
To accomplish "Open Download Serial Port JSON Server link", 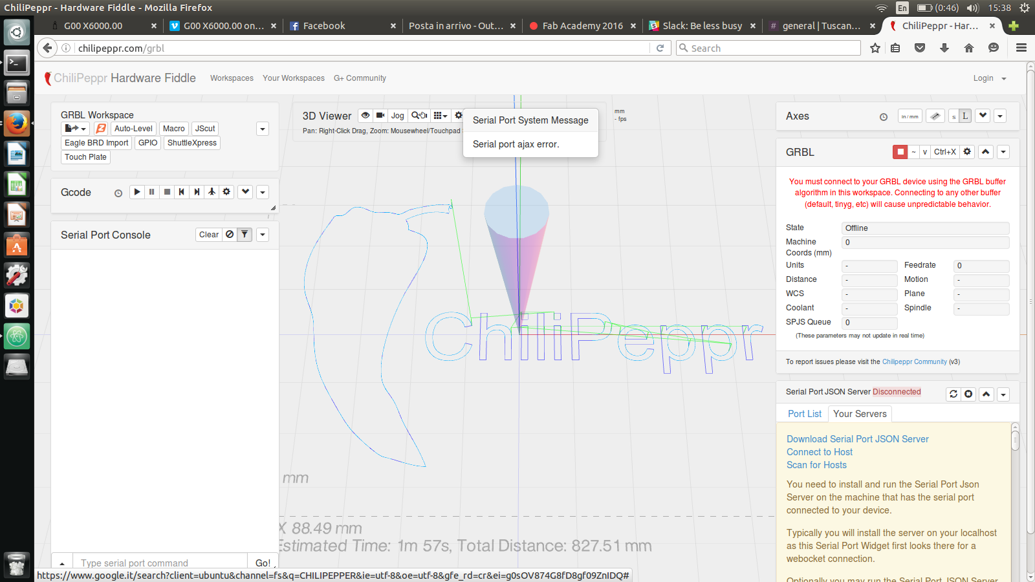I will point(857,439).
